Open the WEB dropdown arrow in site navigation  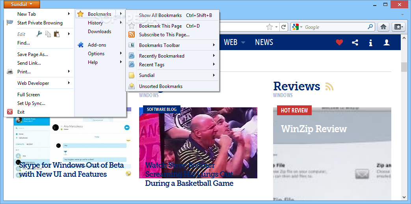tap(243, 43)
